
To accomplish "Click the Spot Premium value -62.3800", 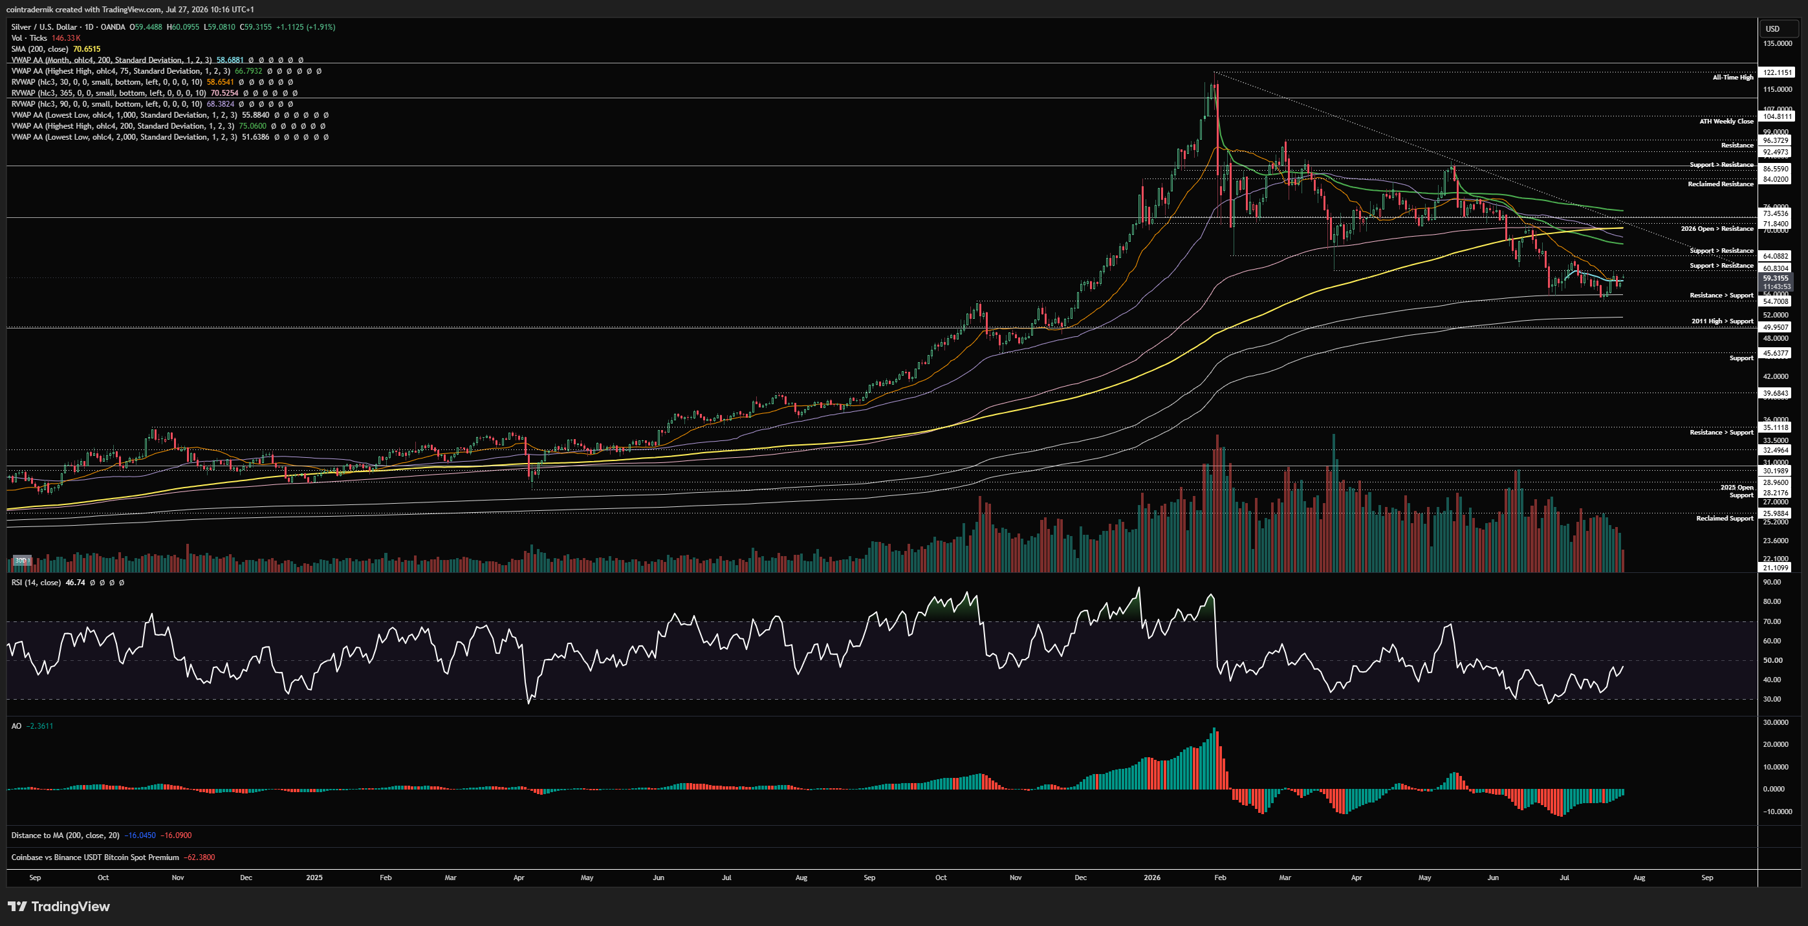I will (x=199, y=857).
